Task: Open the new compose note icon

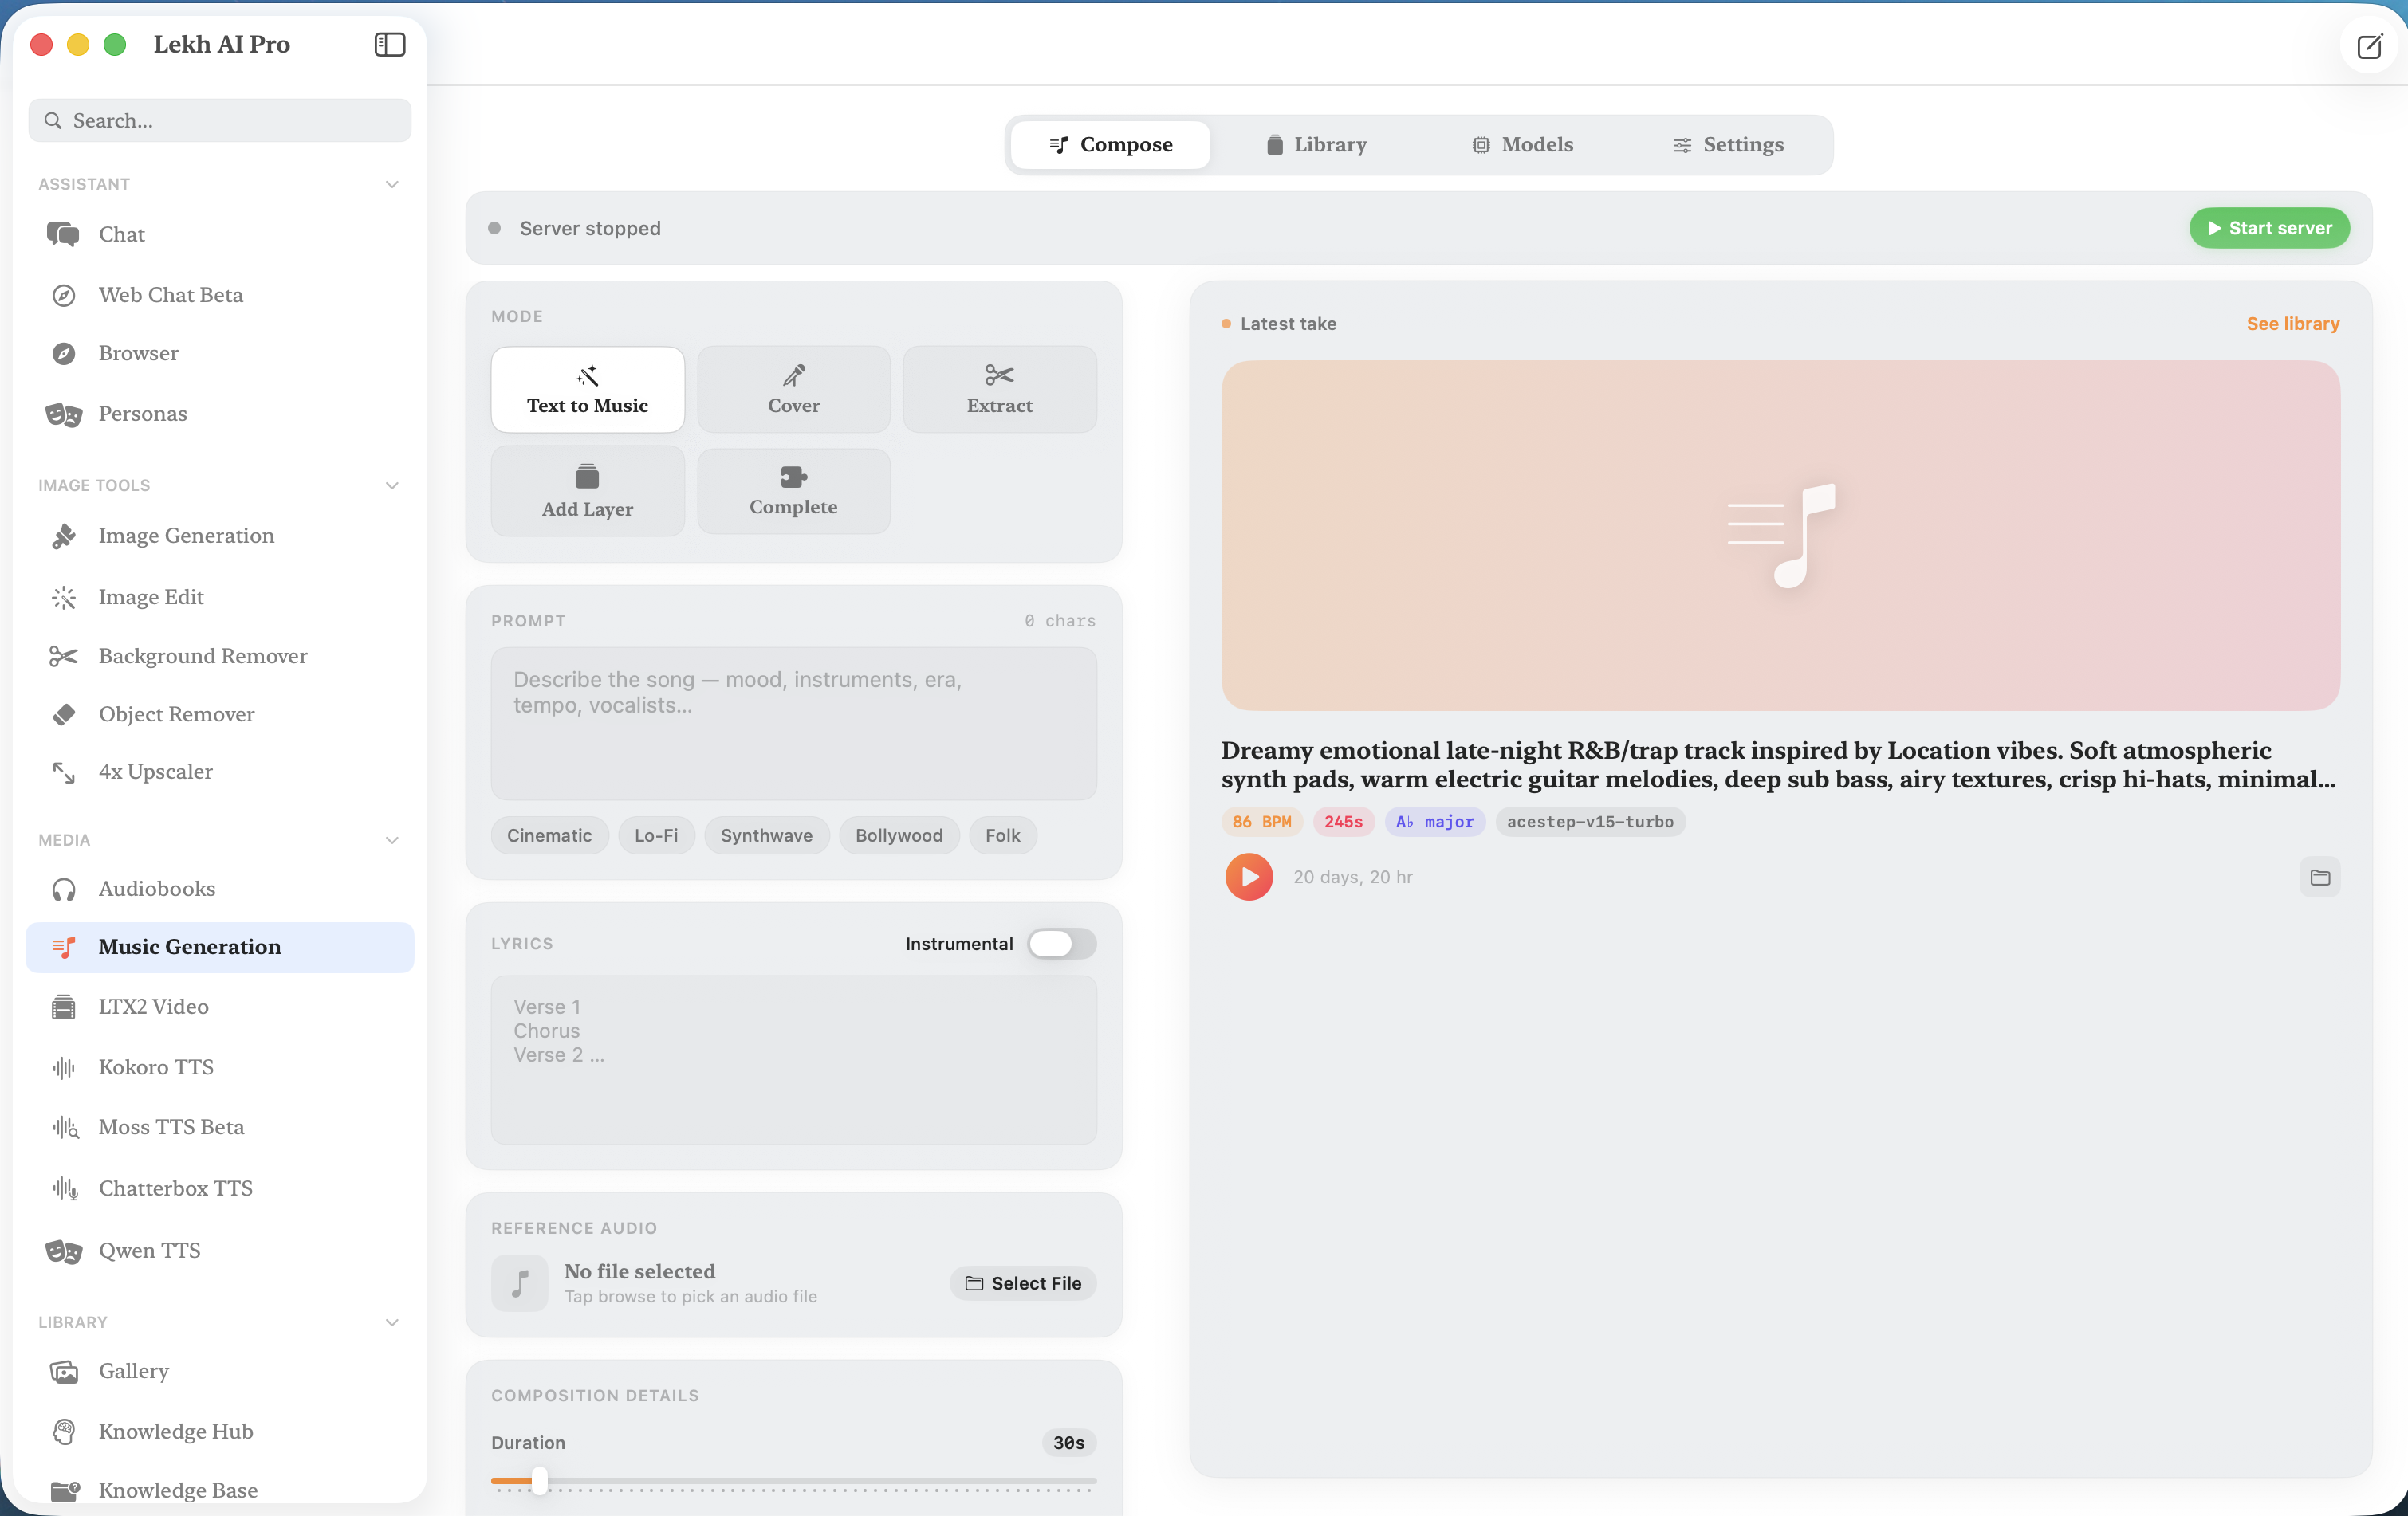Action: pyautogui.click(x=2369, y=46)
